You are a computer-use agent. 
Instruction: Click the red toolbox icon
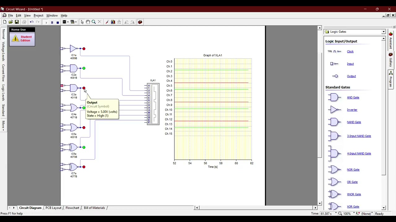pos(140,22)
